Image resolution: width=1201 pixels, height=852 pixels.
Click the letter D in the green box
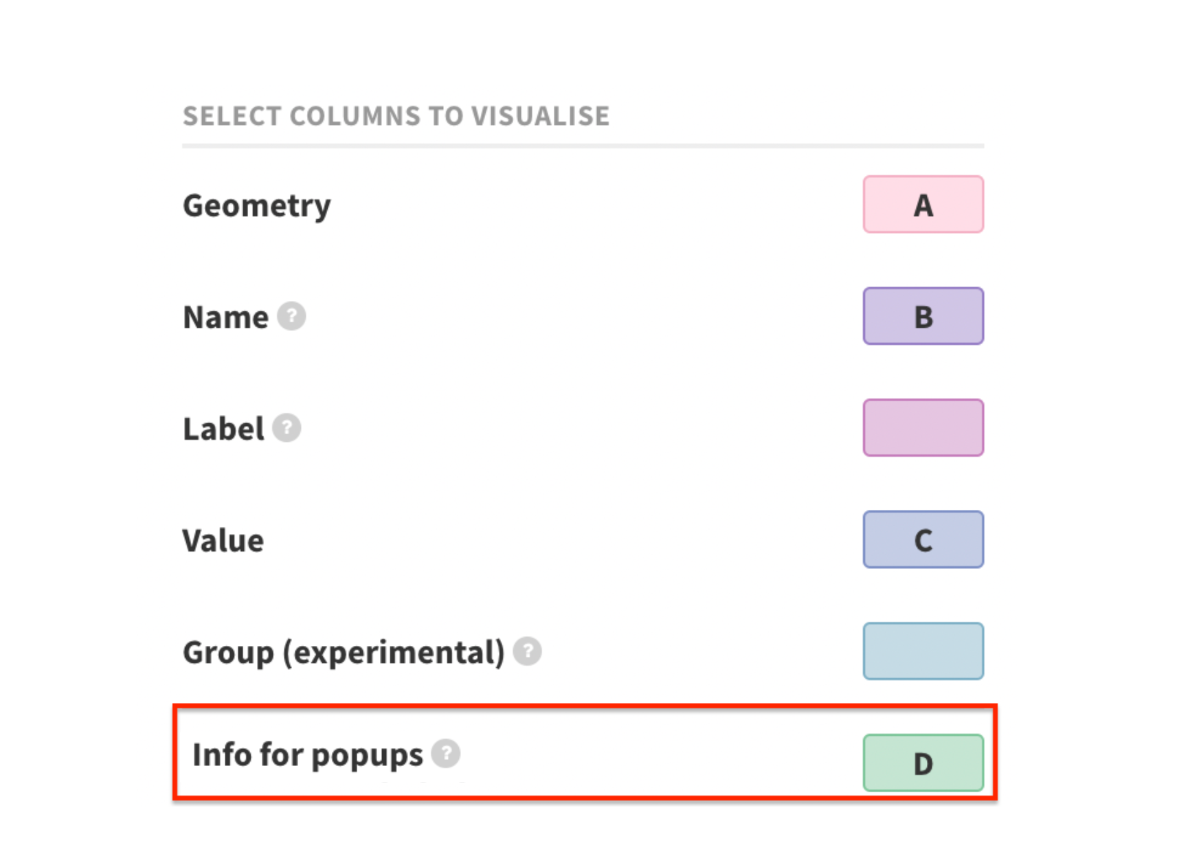coord(923,764)
